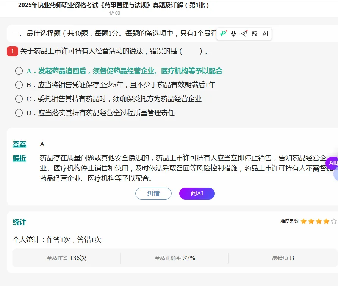Click the question stem 关于药品上市许可持有人
The width and height of the screenshot is (338, 286).
click(114, 51)
